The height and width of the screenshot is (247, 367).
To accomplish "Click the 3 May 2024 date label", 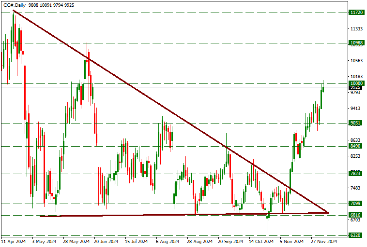I will (x=44, y=241).
